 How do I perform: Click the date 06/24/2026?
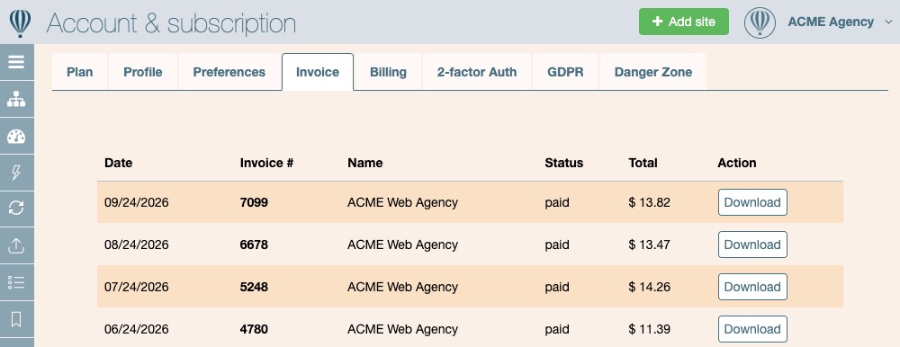point(137,329)
